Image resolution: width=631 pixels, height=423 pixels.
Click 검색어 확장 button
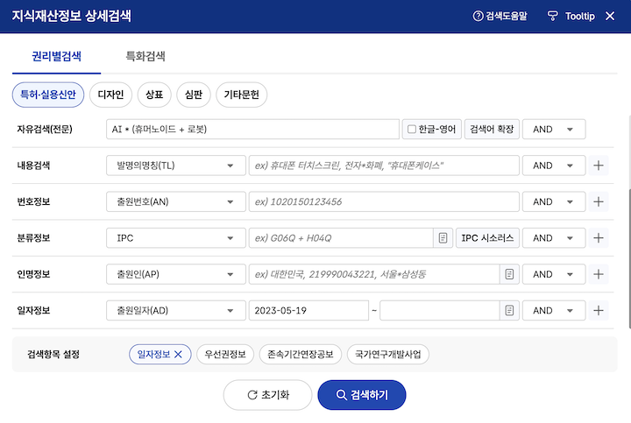click(x=492, y=129)
